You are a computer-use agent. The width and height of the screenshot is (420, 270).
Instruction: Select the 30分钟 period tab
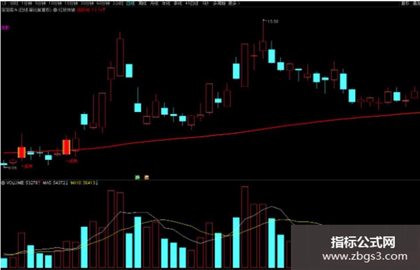point(87,4)
